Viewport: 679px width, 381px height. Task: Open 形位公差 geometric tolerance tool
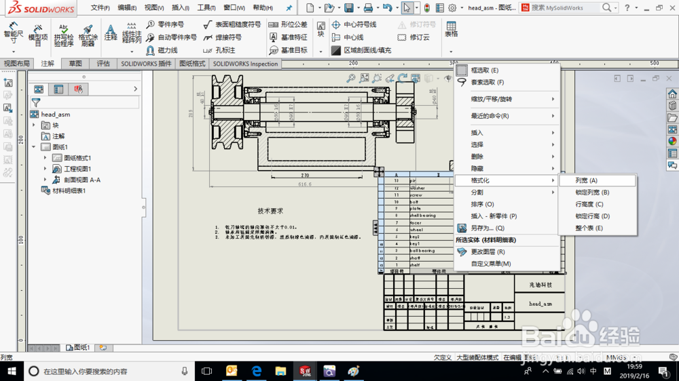tap(288, 24)
